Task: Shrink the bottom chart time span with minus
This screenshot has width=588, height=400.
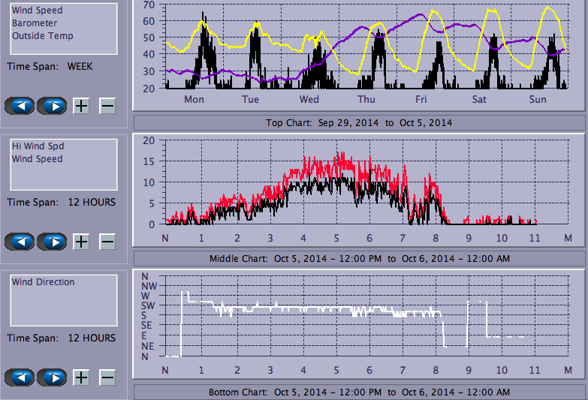Action: pyautogui.click(x=107, y=377)
